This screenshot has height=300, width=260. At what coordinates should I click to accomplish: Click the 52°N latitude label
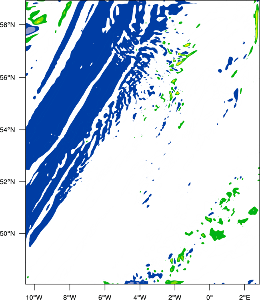(x=7, y=182)
